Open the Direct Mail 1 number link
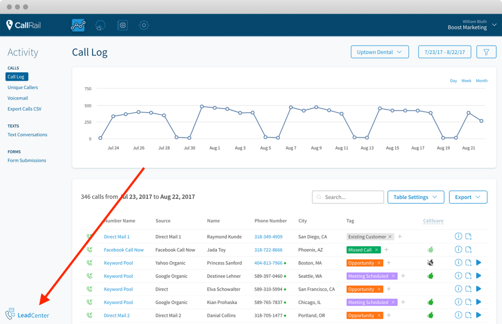Screen dimensions: 502x324 pyautogui.click(x=117, y=237)
